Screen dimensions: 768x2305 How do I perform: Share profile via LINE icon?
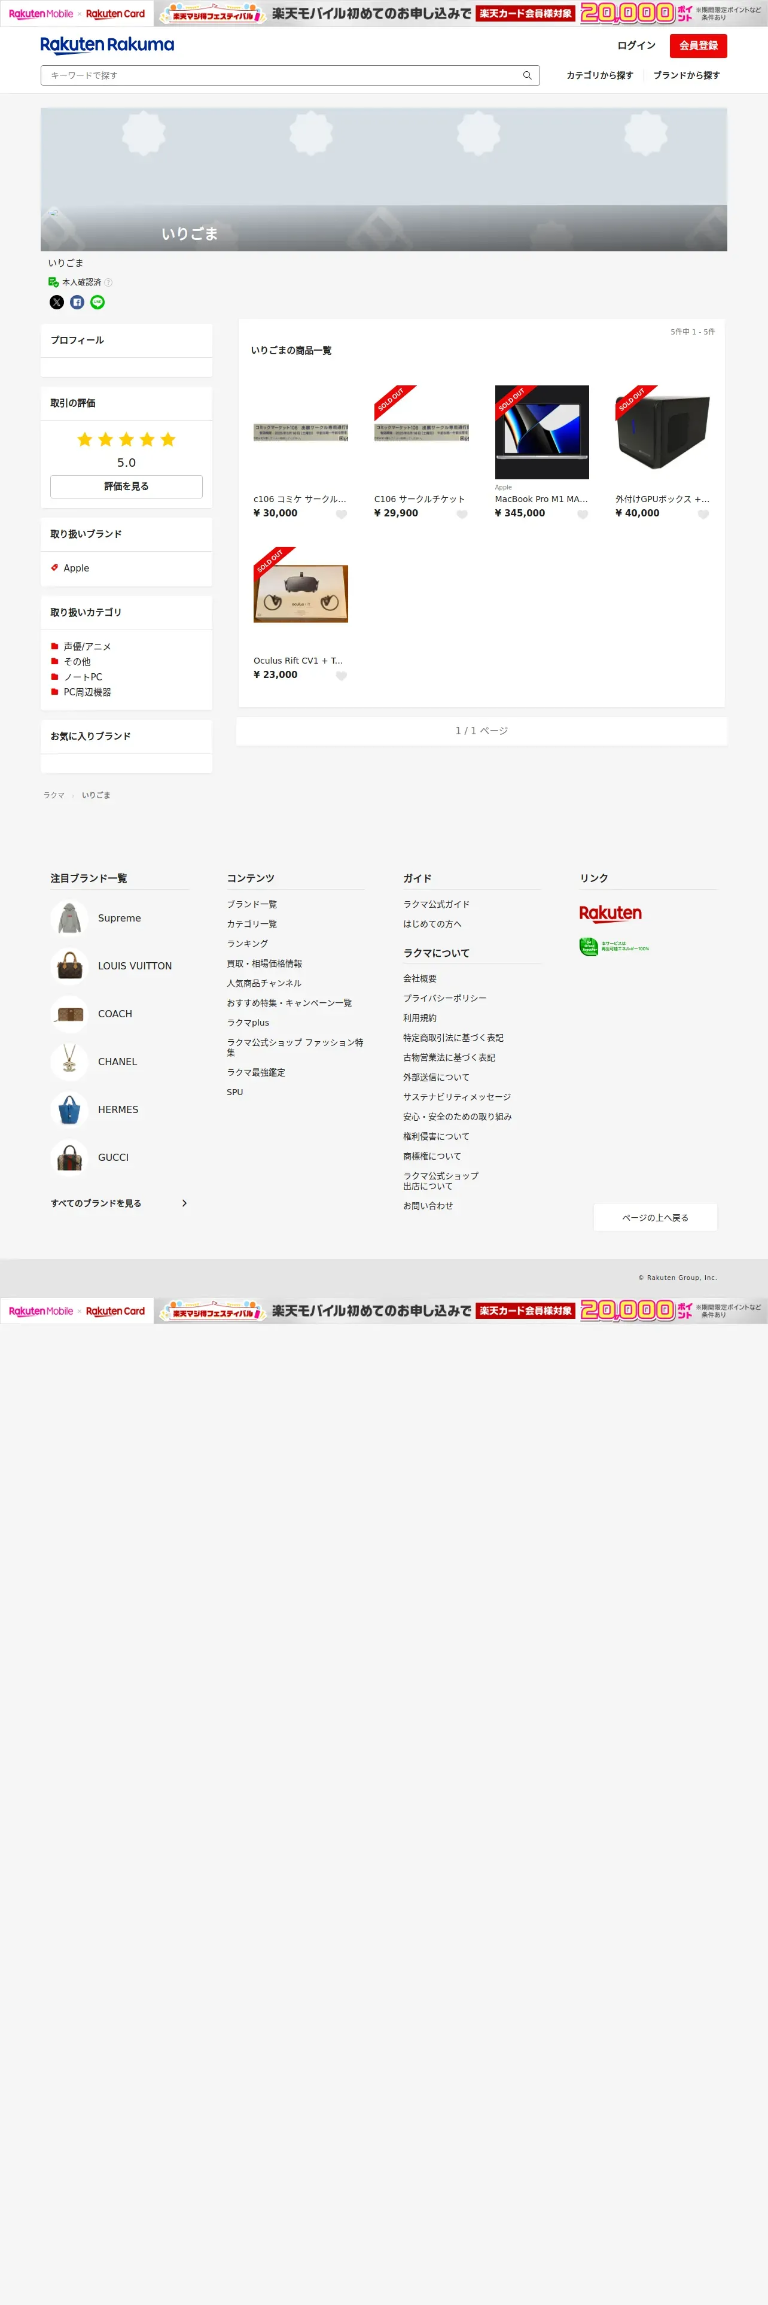97,302
